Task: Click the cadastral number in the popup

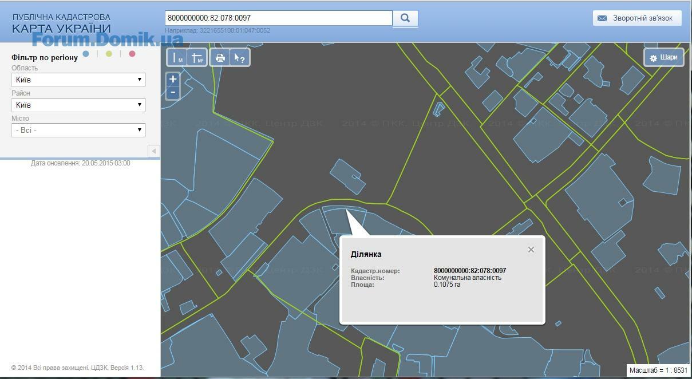Action: click(469, 271)
